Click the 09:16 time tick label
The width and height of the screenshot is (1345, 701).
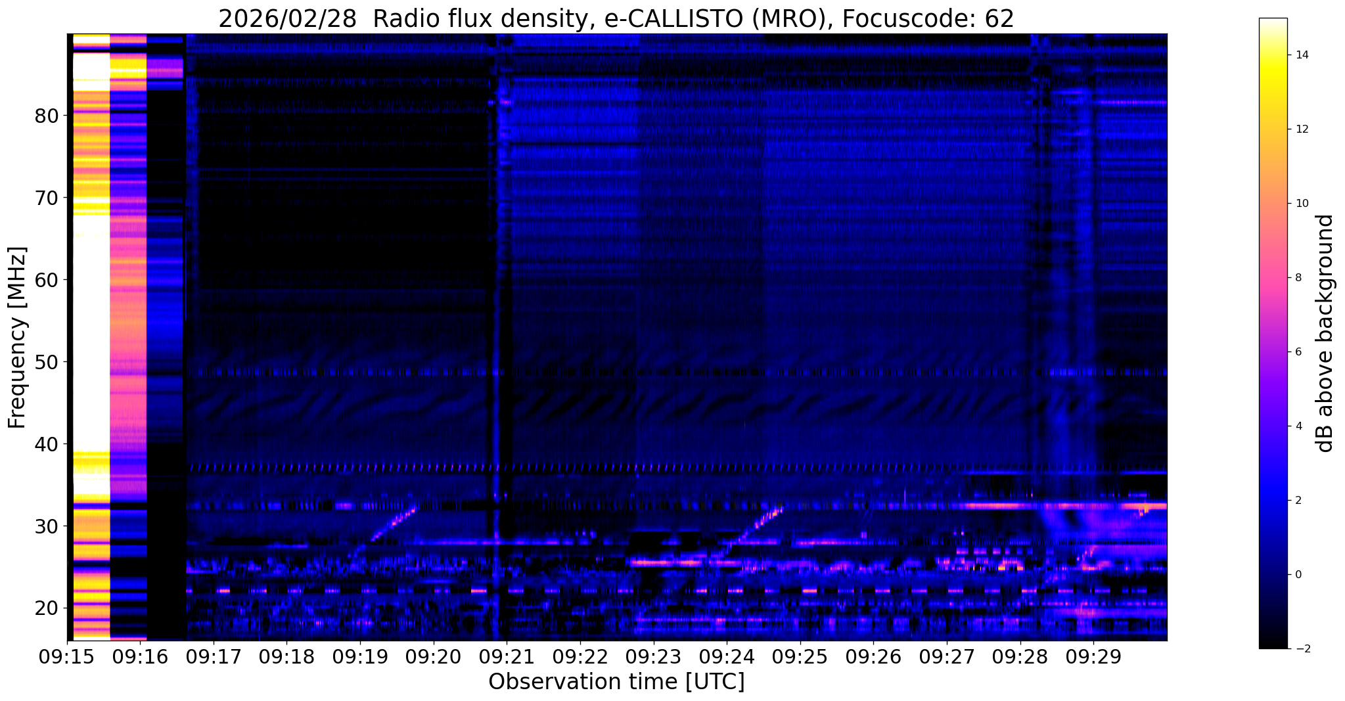(x=140, y=657)
